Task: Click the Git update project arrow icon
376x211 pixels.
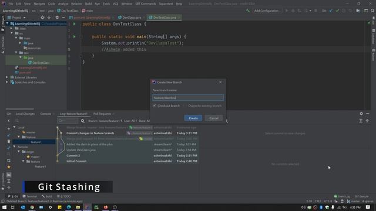Action: pyautogui.click(x=331, y=11)
